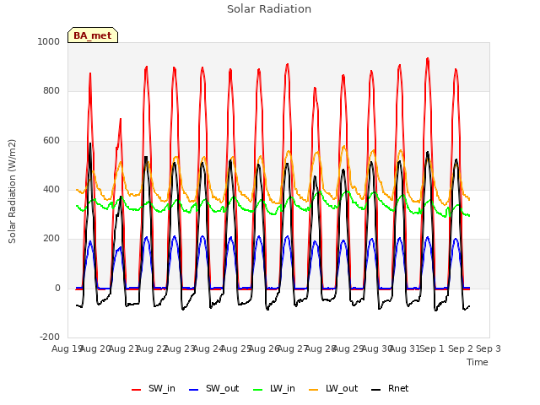
Task: Click the BA_met annotation label
Action: (93, 35)
